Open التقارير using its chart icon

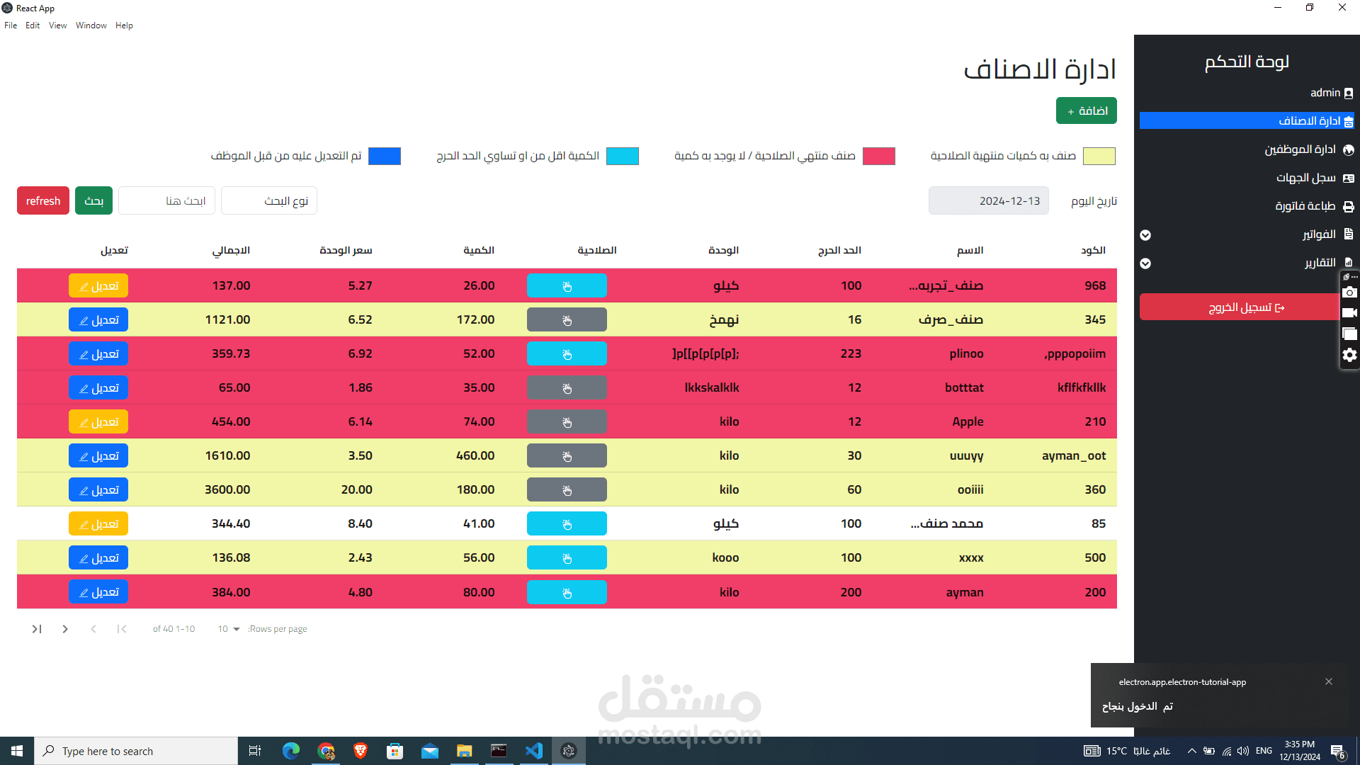[1348, 262]
